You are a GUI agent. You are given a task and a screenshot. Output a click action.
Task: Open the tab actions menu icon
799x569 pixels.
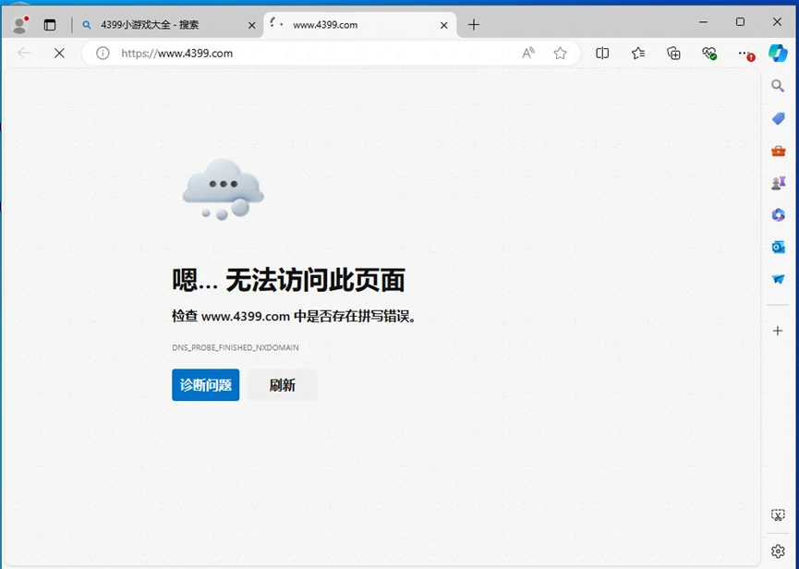[x=50, y=24]
